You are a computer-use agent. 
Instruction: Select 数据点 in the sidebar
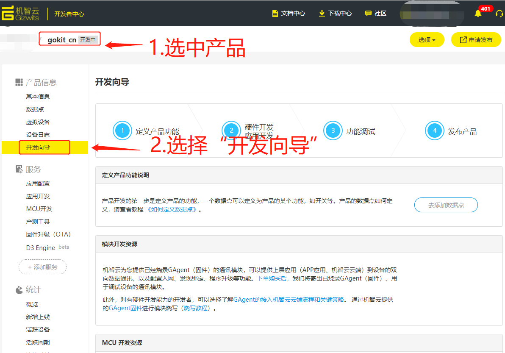[35, 109]
